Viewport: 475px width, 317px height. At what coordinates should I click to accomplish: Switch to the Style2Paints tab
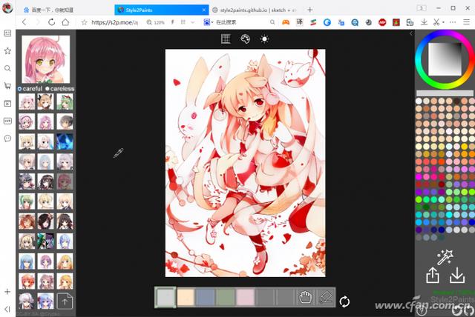pyautogui.click(x=161, y=10)
